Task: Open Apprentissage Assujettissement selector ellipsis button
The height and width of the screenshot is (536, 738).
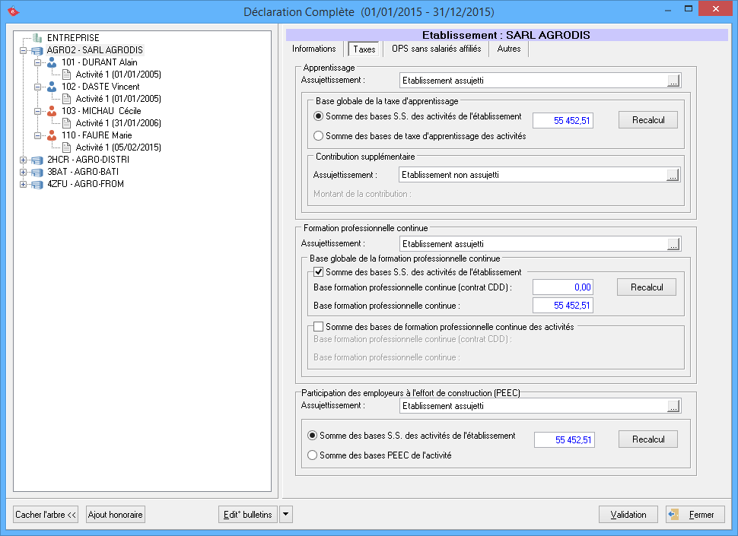Action: click(673, 81)
